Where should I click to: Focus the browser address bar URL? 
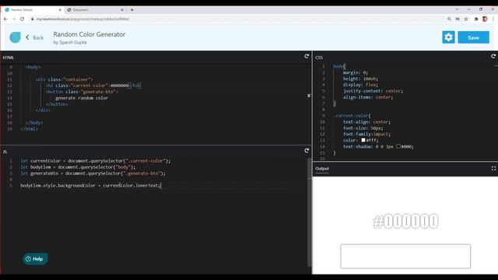[x=82, y=19]
